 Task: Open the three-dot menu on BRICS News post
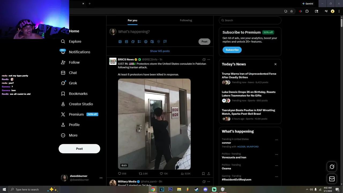pyautogui.click(x=209, y=60)
